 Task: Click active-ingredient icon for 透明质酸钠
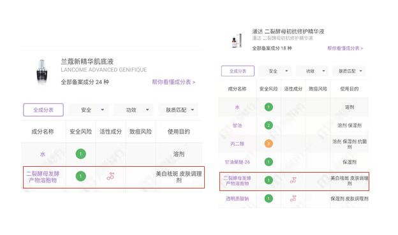pyautogui.click(x=293, y=198)
